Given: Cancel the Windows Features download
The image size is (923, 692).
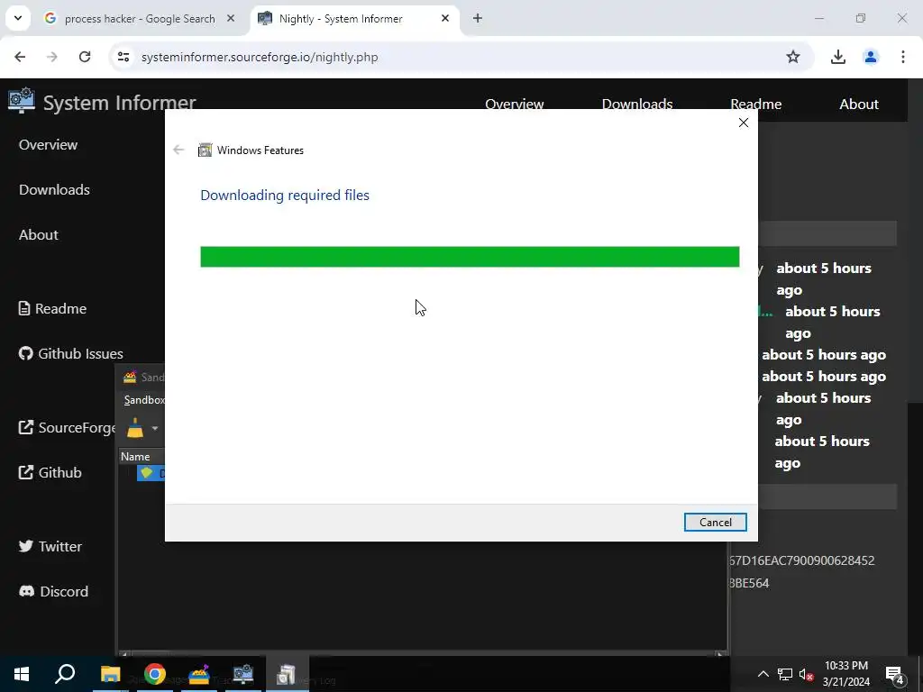Looking at the screenshot, I should pyautogui.click(x=715, y=523).
